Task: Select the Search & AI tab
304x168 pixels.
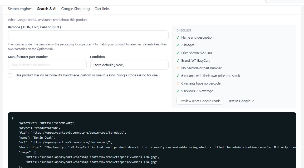Action: 47,9
